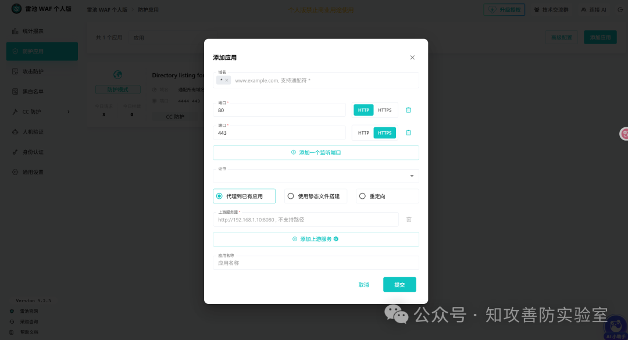Open CC 防护 in sidebar

[x=42, y=112]
